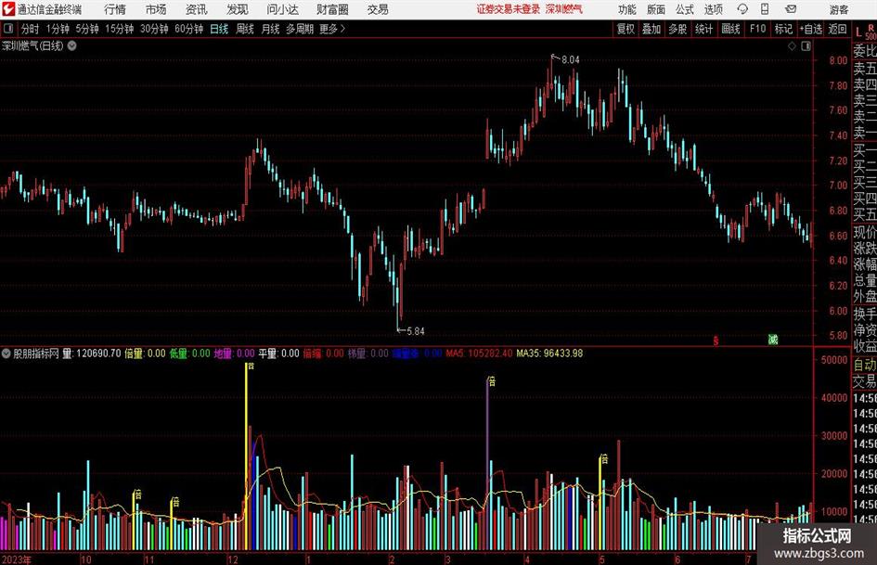Screen dimensions: 877x565
Task: Click the 通达信 red logo icon
Action: point(8,9)
